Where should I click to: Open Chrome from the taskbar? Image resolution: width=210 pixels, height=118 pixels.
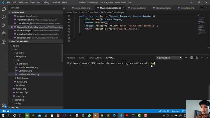[102, 115]
